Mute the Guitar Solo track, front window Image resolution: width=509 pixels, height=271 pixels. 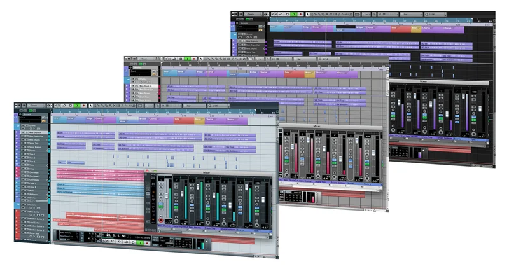[23, 233]
